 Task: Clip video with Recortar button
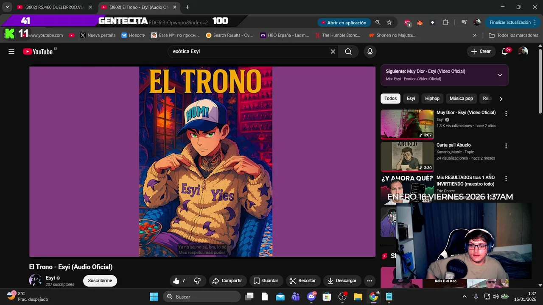click(x=302, y=280)
